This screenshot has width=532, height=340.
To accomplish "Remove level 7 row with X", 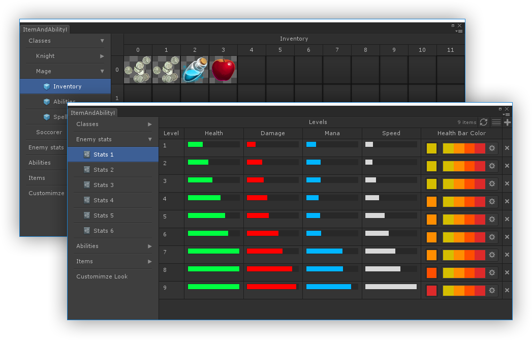I will (507, 255).
